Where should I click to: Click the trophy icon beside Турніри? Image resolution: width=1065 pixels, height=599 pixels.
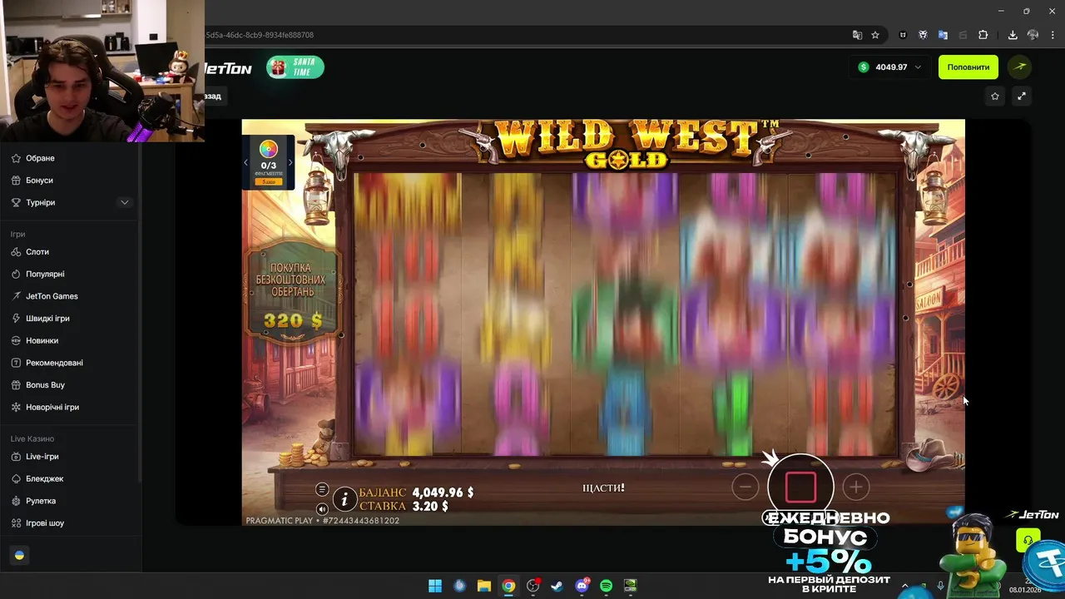(17, 202)
